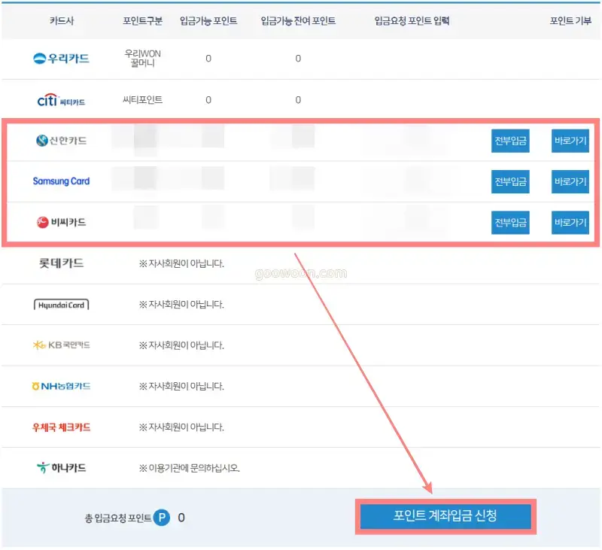Viewport: 602px width, 550px height.
Task: Click the NH농협카드 logo
Action: coord(61,386)
